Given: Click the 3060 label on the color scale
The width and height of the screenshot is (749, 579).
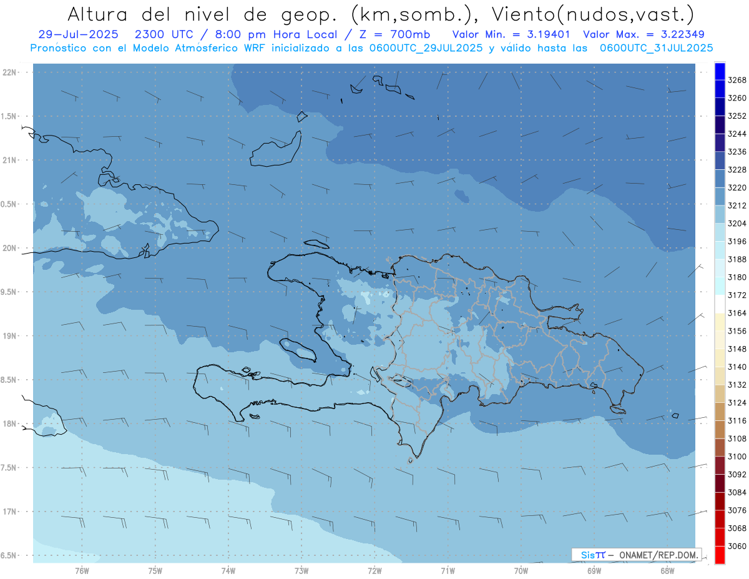Looking at the screenshot, I should tap(737, 546).
